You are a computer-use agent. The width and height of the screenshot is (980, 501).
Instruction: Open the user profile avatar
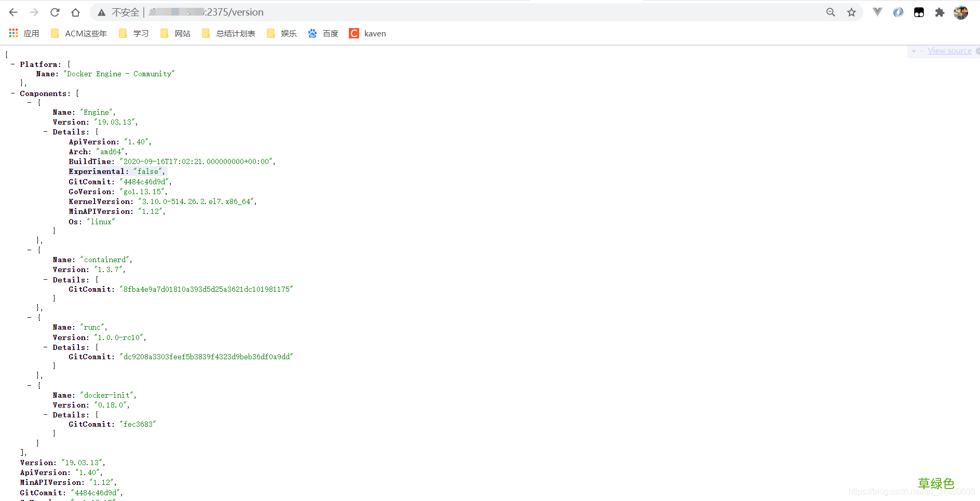961,12
